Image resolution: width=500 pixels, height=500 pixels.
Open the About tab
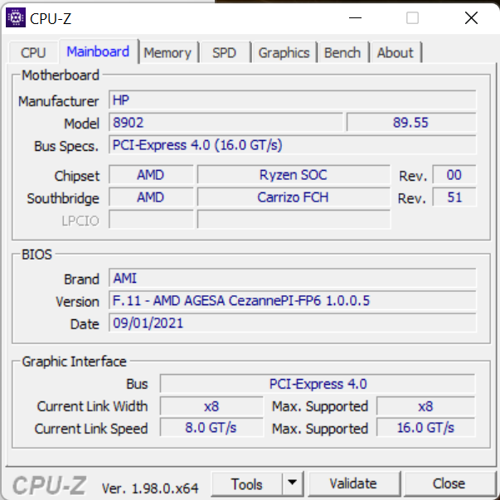(x=396, y=52)
